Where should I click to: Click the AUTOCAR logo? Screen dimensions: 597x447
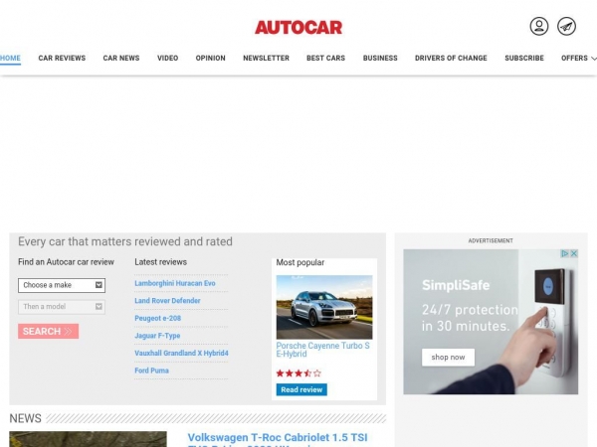(x=298, y=28)
